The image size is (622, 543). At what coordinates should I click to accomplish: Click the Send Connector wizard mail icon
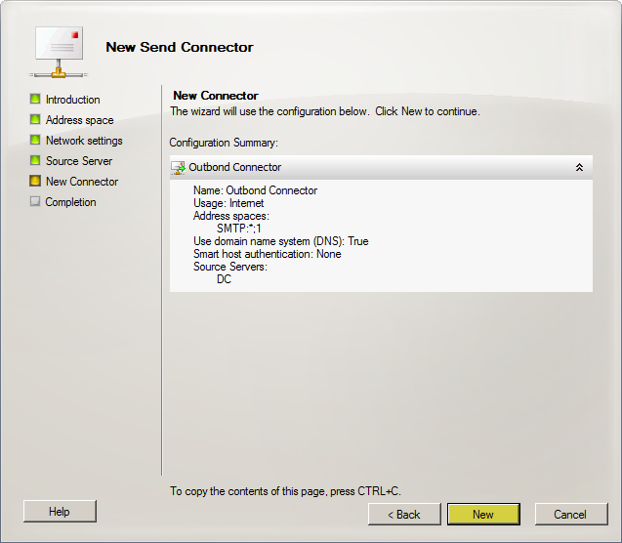(x=59, y=53)
